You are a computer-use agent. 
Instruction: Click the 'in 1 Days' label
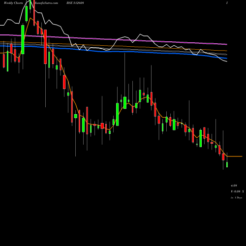tap(236, 198)
